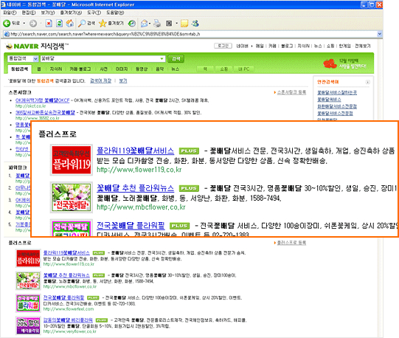Click the Print toolbar icon
This screenshot has height=338, width=399.
(157, 24)
